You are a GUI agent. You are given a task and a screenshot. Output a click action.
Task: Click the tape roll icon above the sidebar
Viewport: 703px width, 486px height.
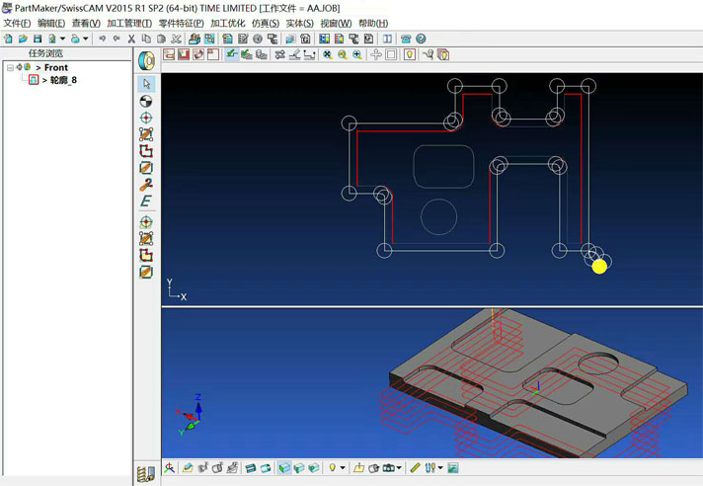pyautogui.click(x=146, y=59)
